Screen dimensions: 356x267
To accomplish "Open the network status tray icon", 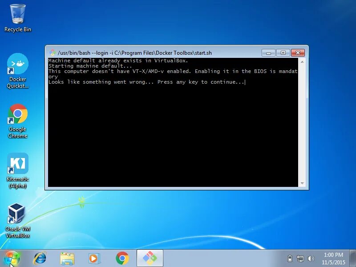I will click(x=300, y=259).
